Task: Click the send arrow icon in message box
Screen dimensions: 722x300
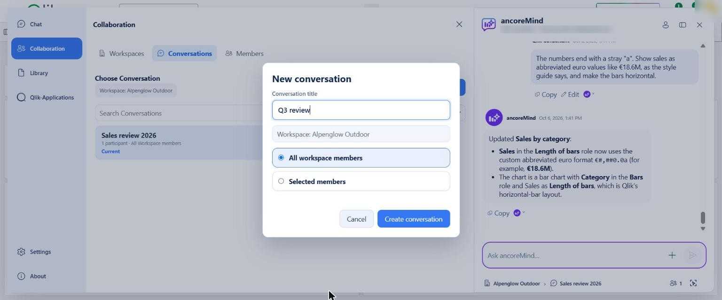Action: (692, 255)
